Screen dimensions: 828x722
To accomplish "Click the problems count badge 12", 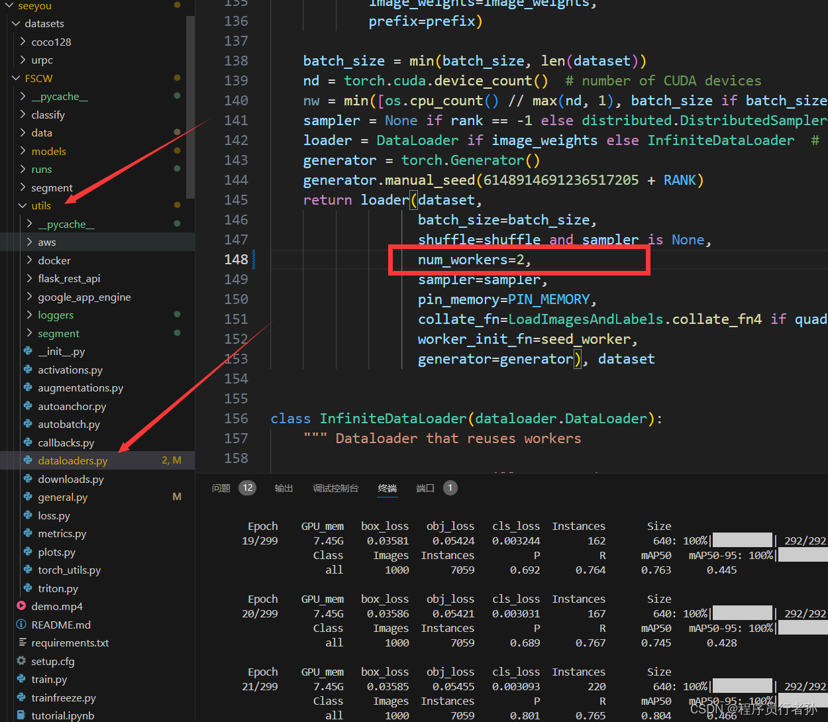I will [x=248, y=488].
